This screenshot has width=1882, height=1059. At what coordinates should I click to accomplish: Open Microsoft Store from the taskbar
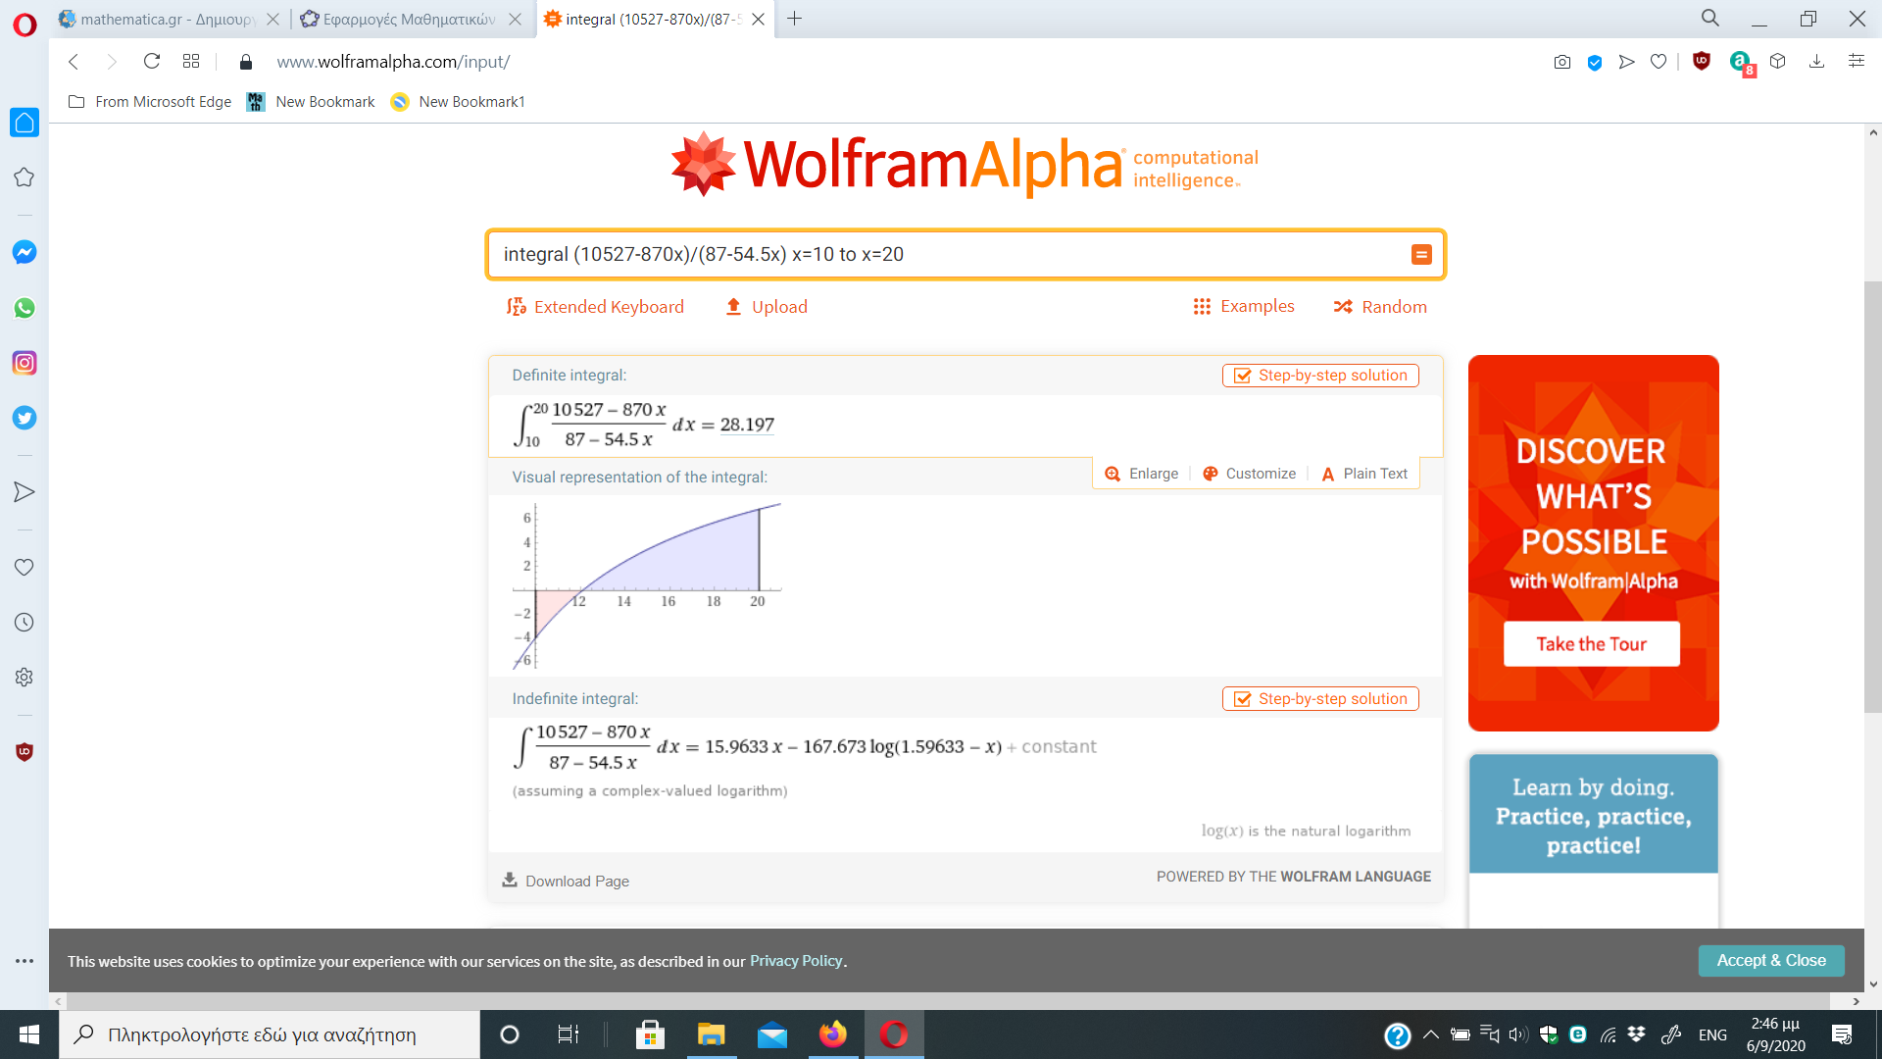650,1034
